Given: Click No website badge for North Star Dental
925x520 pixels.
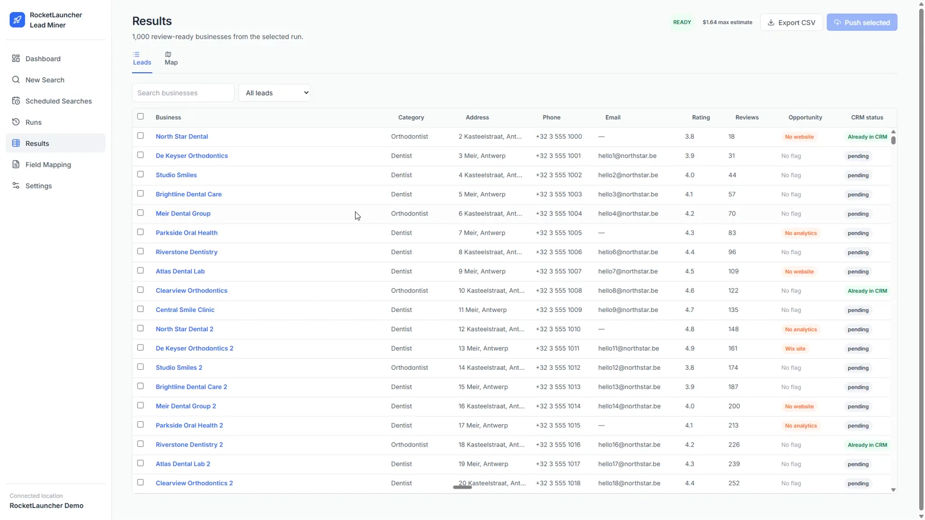Looking at the screenshot, I should coord(799,137).
